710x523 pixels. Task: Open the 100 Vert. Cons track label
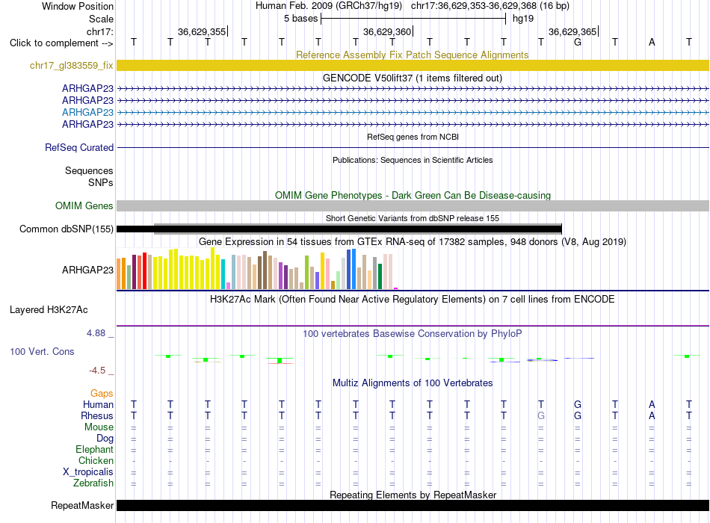(42, 351)
